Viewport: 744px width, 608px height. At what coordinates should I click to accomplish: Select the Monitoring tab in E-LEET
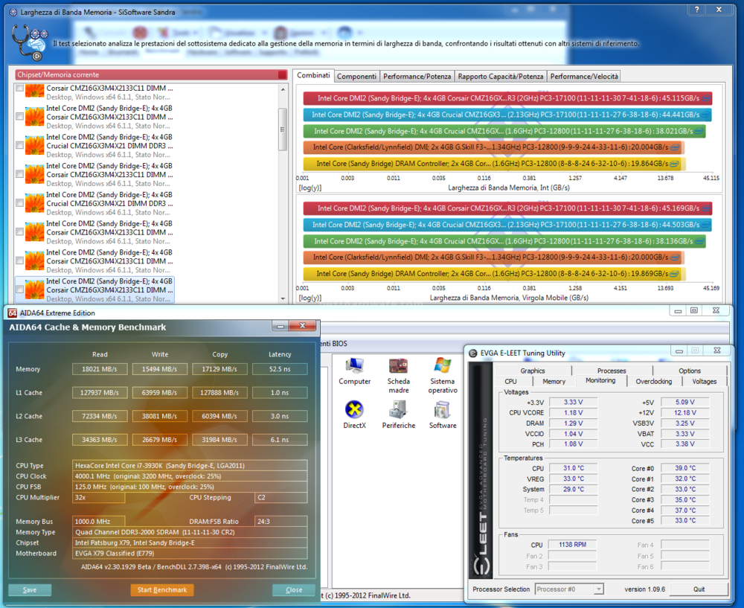(600, 381)
